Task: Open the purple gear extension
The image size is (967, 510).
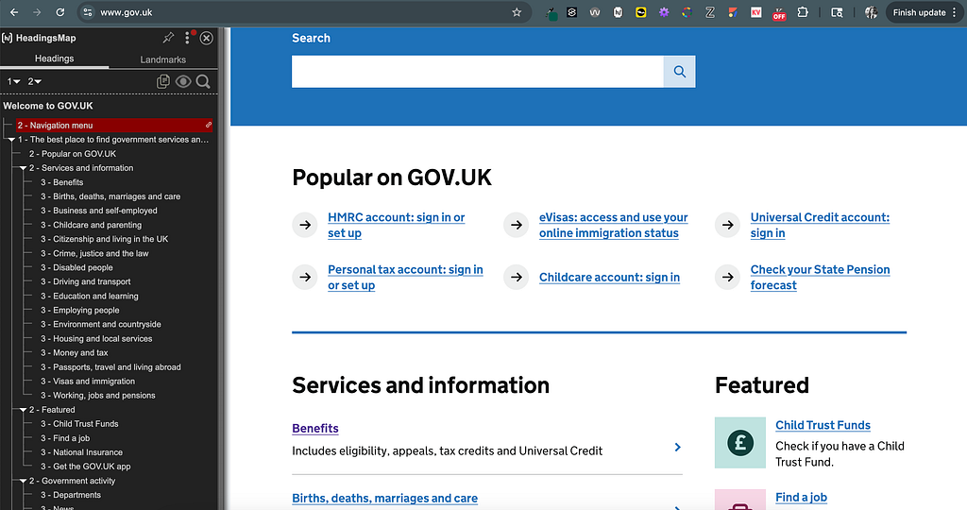Action: tap(664, 12)
